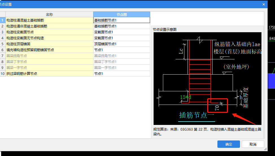275x156 pixels.
Task: Select the 构造柱遇混凝土基础插筋 row name
Action: (x=49, y=20)
